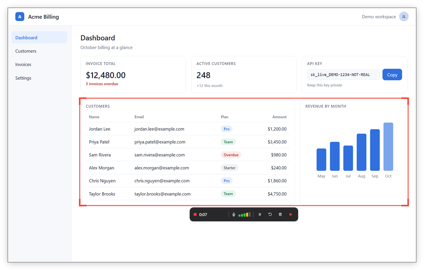
Task: Click the Demo workspace label
Action: coord(379,17)
